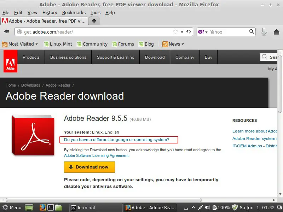Screen dimensions: 283x212
Task: Open the Blog bookmark
Action: [x=146, y=44]
